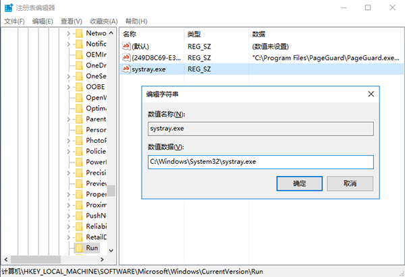Screen dimensions: 405x277
Task: Click the PushN folder icon
Action: pyautogui.click(x=79, y=216)
